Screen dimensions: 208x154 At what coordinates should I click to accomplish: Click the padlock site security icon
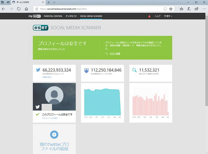pyautogui.click(x=37, y=9)
